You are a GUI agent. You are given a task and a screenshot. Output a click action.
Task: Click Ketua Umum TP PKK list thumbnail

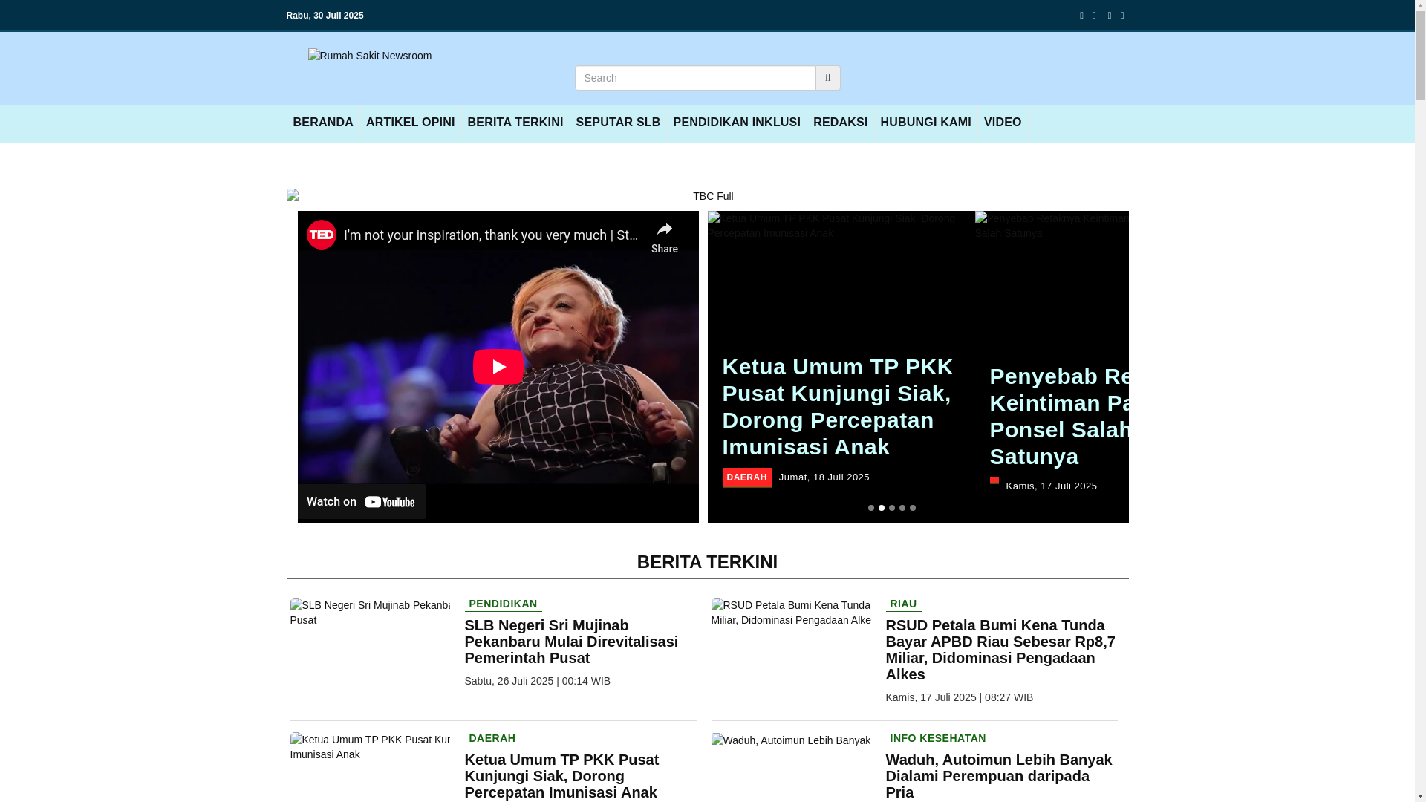pos(370,747)
